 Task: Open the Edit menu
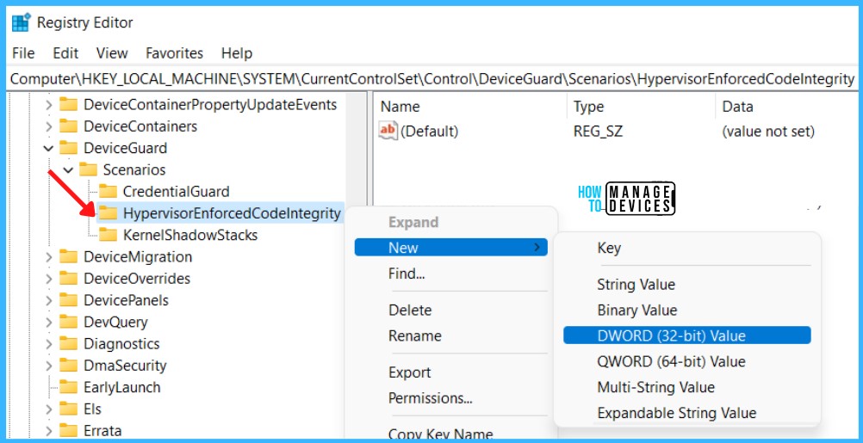(65, 53)
